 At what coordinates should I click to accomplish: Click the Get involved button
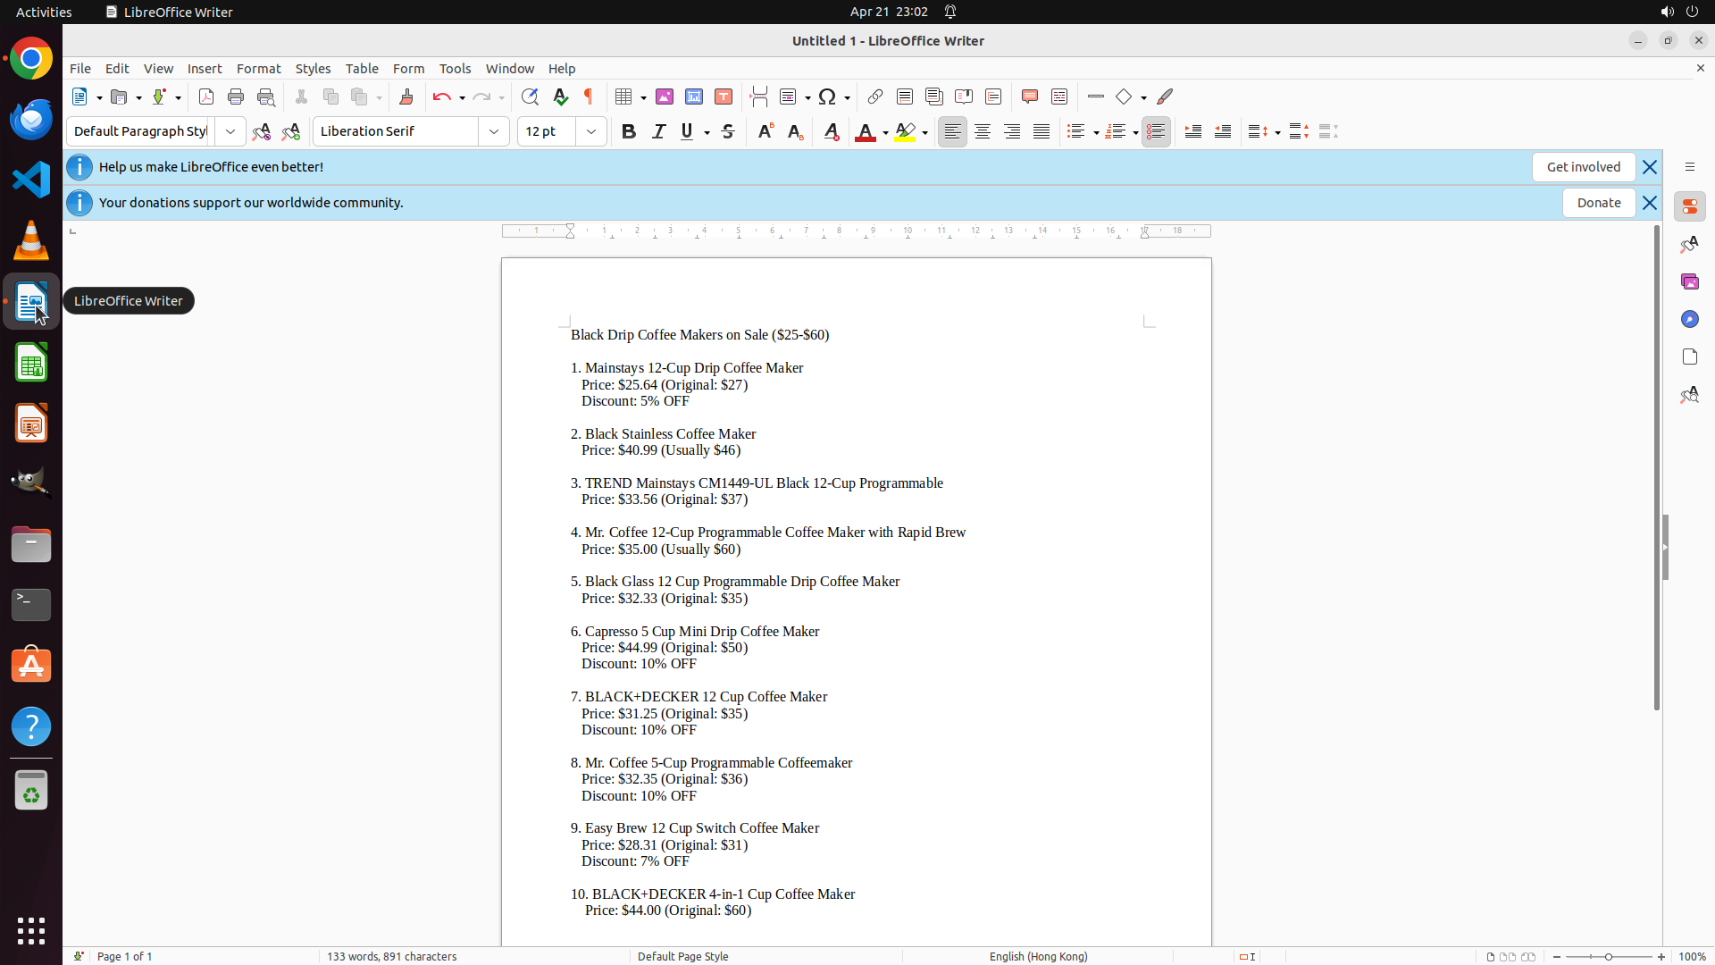click(x=1583, y=167)
